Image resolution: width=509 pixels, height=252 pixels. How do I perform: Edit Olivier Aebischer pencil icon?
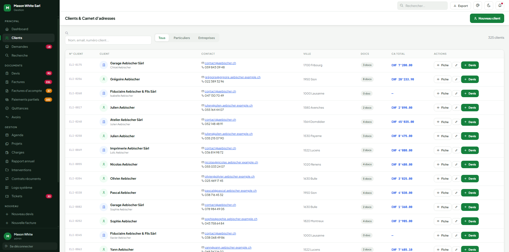456,179
